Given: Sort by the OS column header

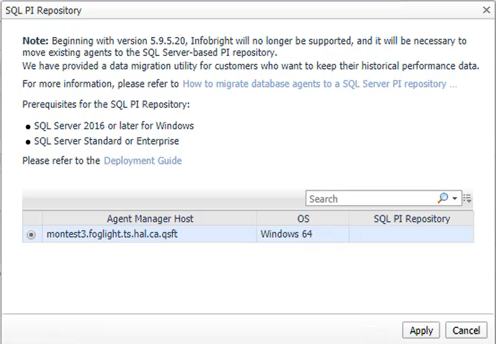Looking at the screenshot, I should (303, 218).
